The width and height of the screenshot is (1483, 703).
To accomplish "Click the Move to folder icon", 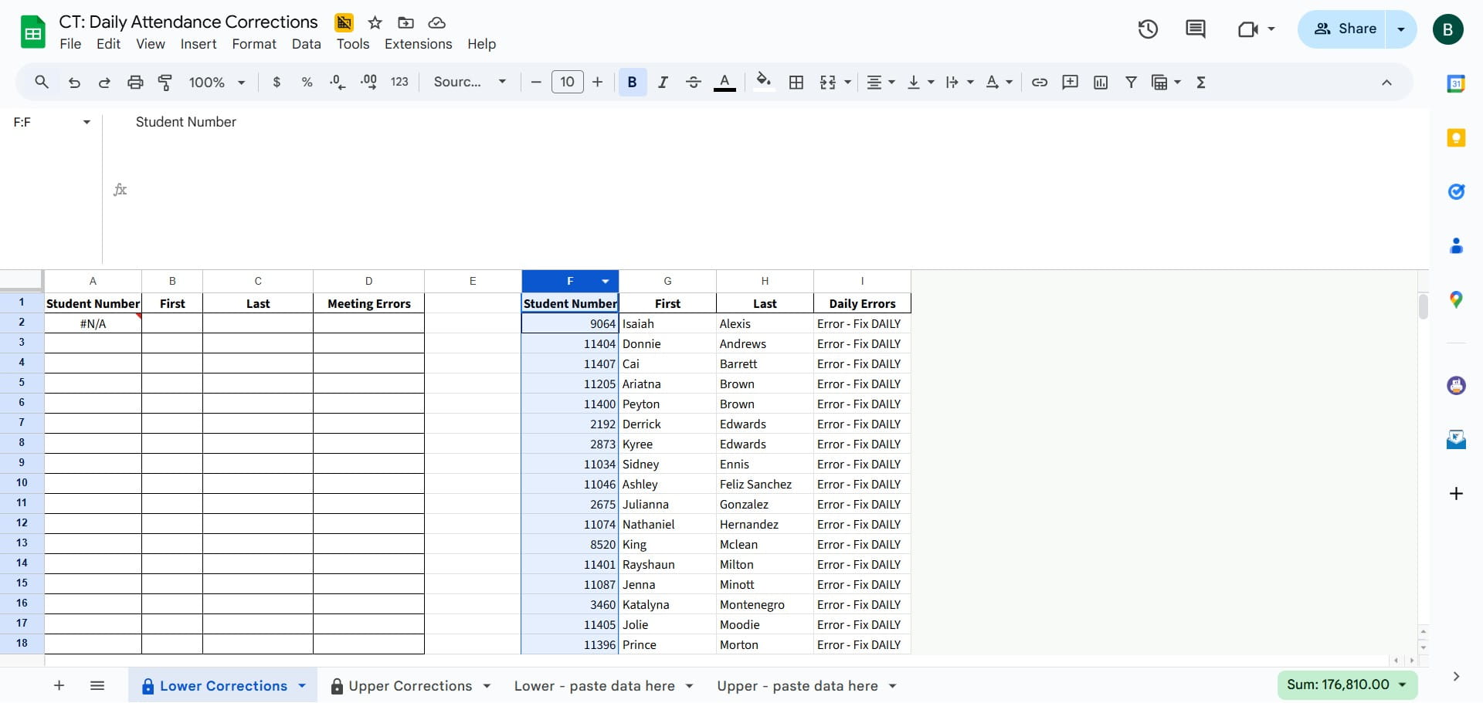I will tap(406, 22).
